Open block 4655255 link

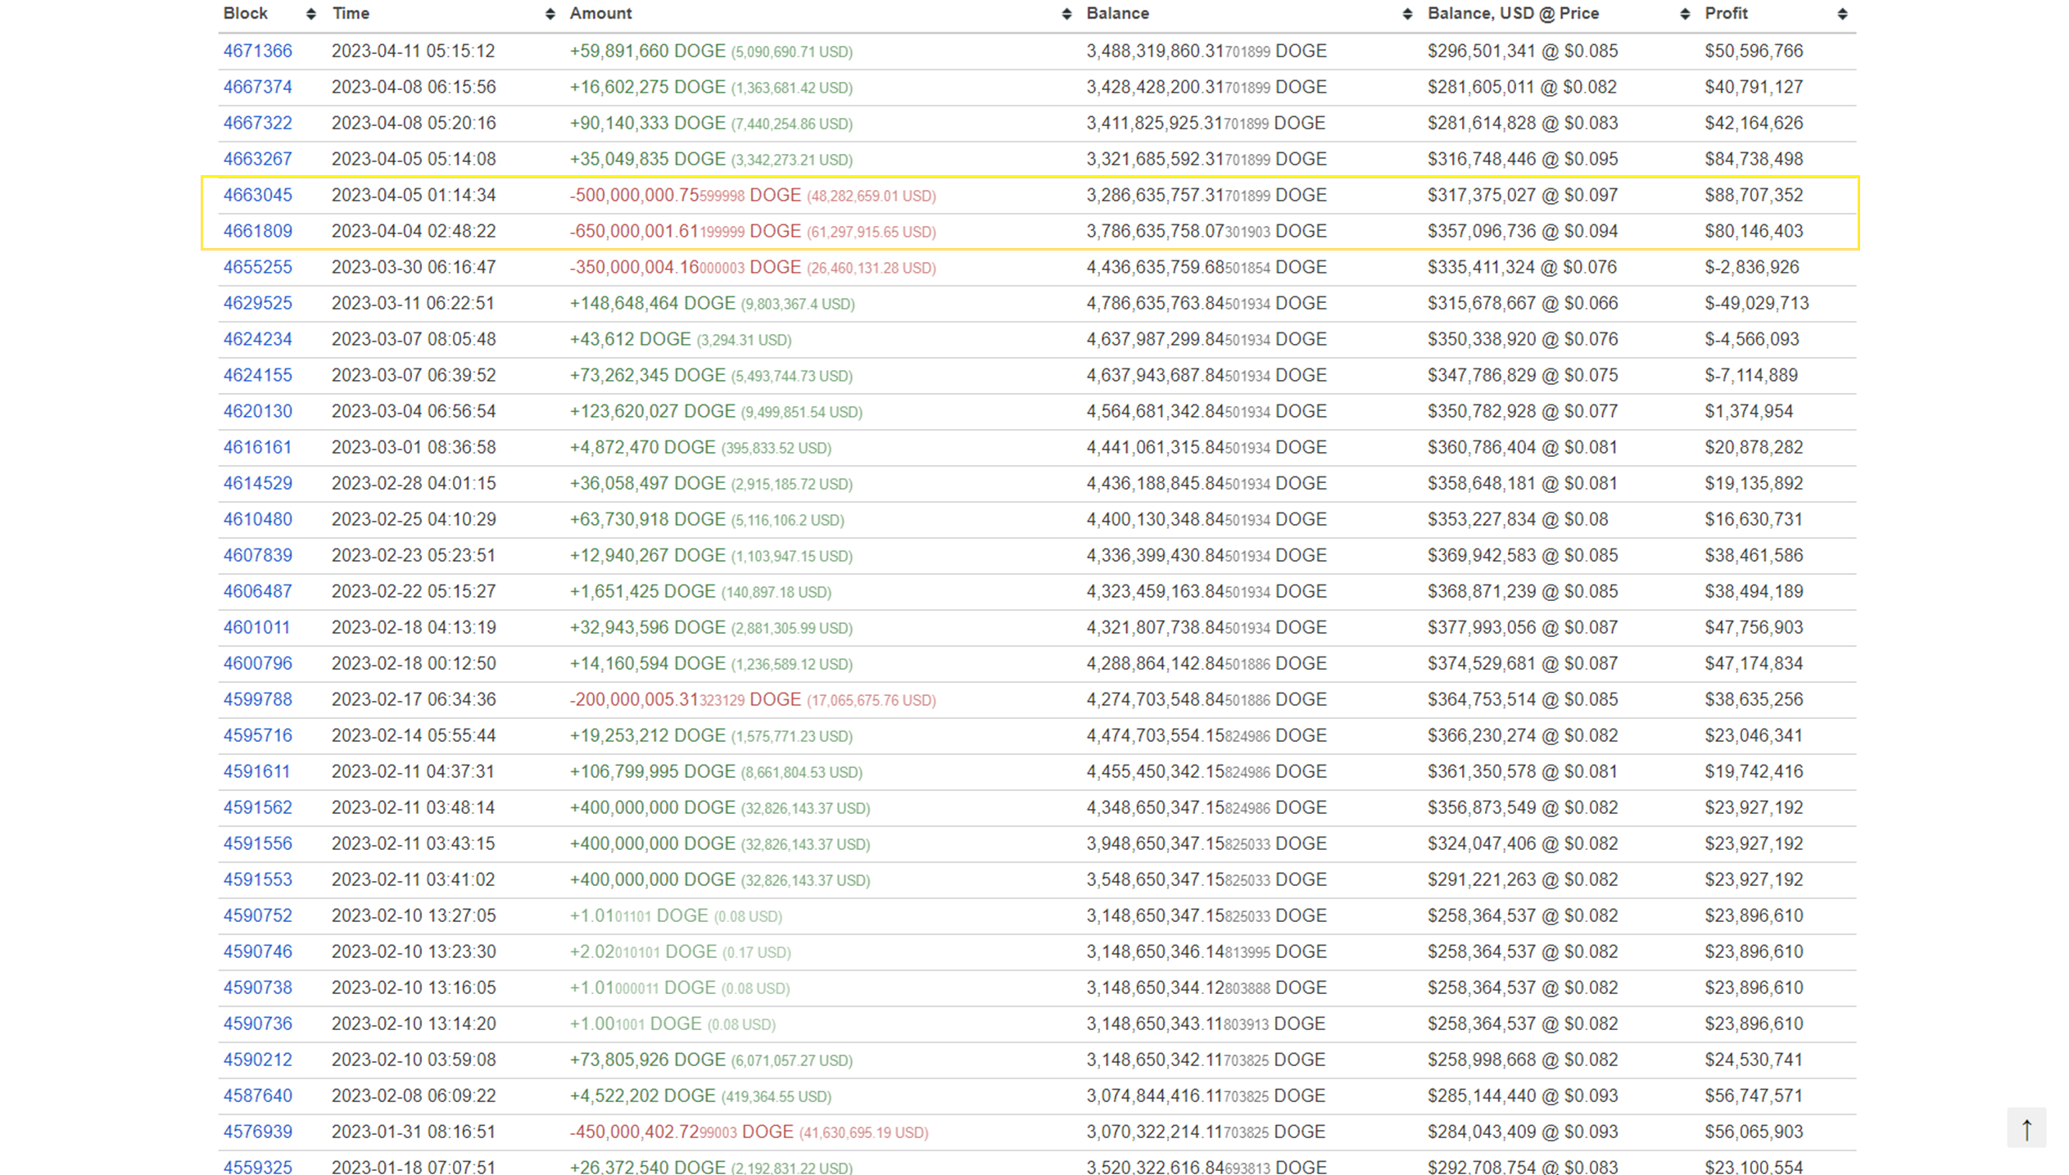tap(257, 267)
